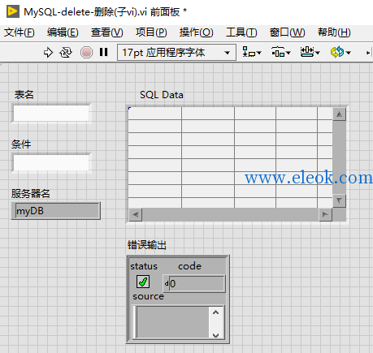Image resolution: width=373 pixels, height=353 pixels.
Task: Open the Resize Objects tool
Action: pyautogui.click(x=310, y=52)
